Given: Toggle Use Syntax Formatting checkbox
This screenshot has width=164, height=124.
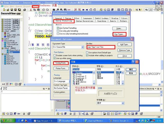Looking at the screenshot, I should coord(58,28).
